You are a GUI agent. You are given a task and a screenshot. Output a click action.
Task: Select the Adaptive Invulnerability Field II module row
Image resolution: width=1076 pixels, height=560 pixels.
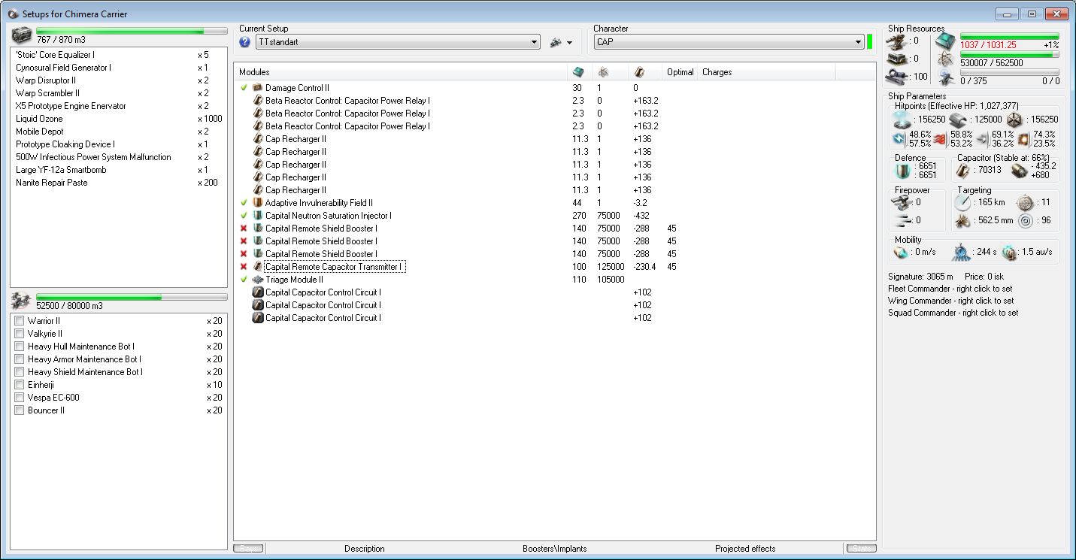(x=555, y=203)
